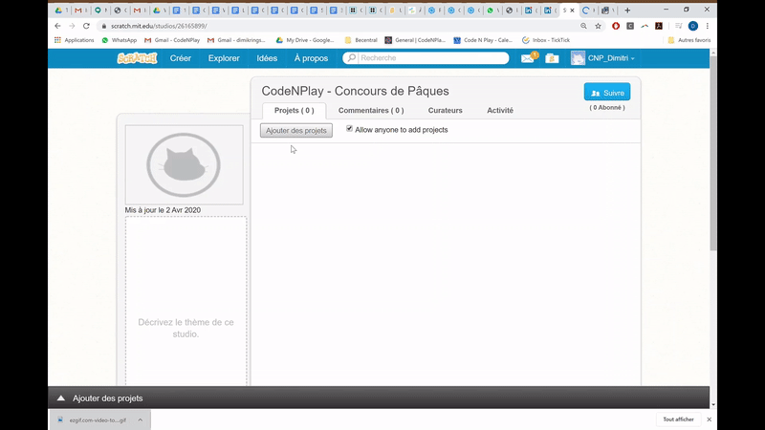Viewport: 765px width, 430px height.
Task: Open My Drive - Google bookmark
Action: point(305,40)
